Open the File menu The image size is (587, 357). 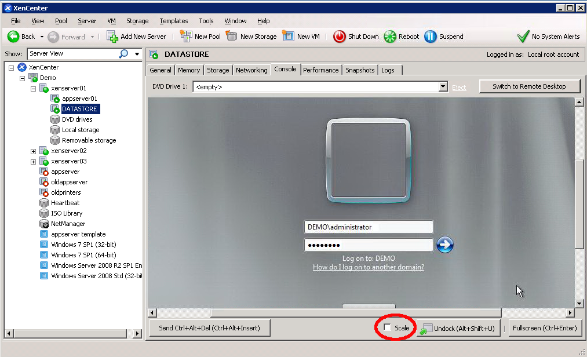(x=16, y=21)
